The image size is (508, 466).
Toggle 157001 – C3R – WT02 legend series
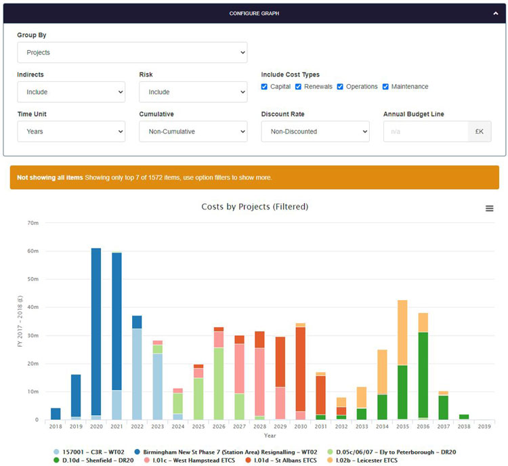(x=89, y=452)
